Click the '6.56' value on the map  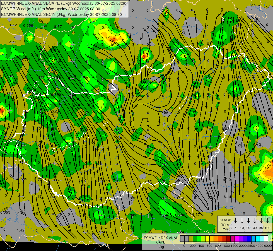pos(164,215)
